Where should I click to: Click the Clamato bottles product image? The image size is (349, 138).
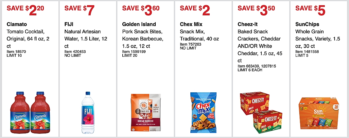(29, 113)
